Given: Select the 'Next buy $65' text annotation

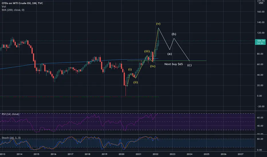Looking at the screenshot, I should pyautogui.click(x=174, y=64).
